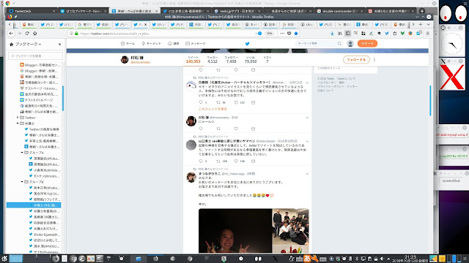Open dropdown chevron on にゃーん tweet

[x=307, y=118]
